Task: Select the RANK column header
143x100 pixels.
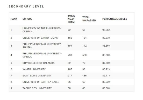Action: click(x=14, y=19)
